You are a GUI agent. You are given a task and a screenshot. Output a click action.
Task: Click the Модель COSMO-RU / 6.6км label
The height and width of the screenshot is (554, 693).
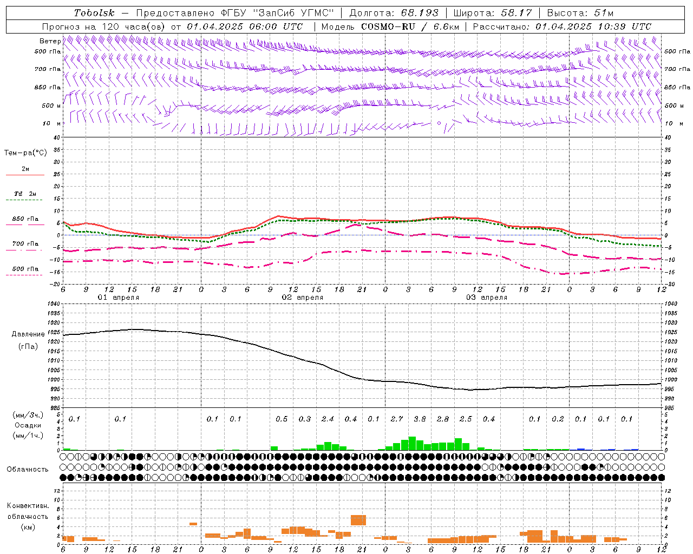(x=390, y=27)
